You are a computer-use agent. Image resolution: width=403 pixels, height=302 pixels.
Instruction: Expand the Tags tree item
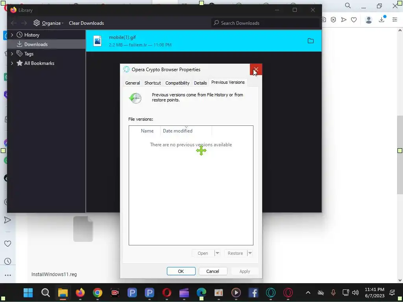pyautogui.click(x=12, y=53)
